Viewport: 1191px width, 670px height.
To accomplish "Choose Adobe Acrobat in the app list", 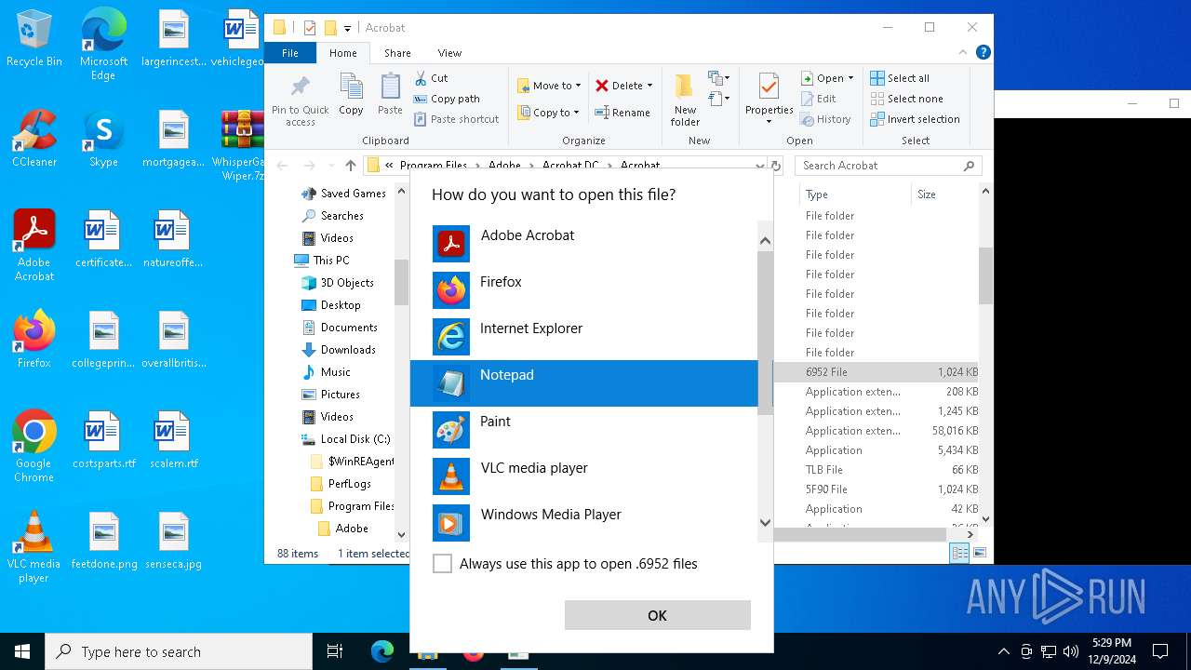I will click(x=584, y=244).
